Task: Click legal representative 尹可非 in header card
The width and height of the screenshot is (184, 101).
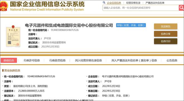Action: [x=47, y=38]
